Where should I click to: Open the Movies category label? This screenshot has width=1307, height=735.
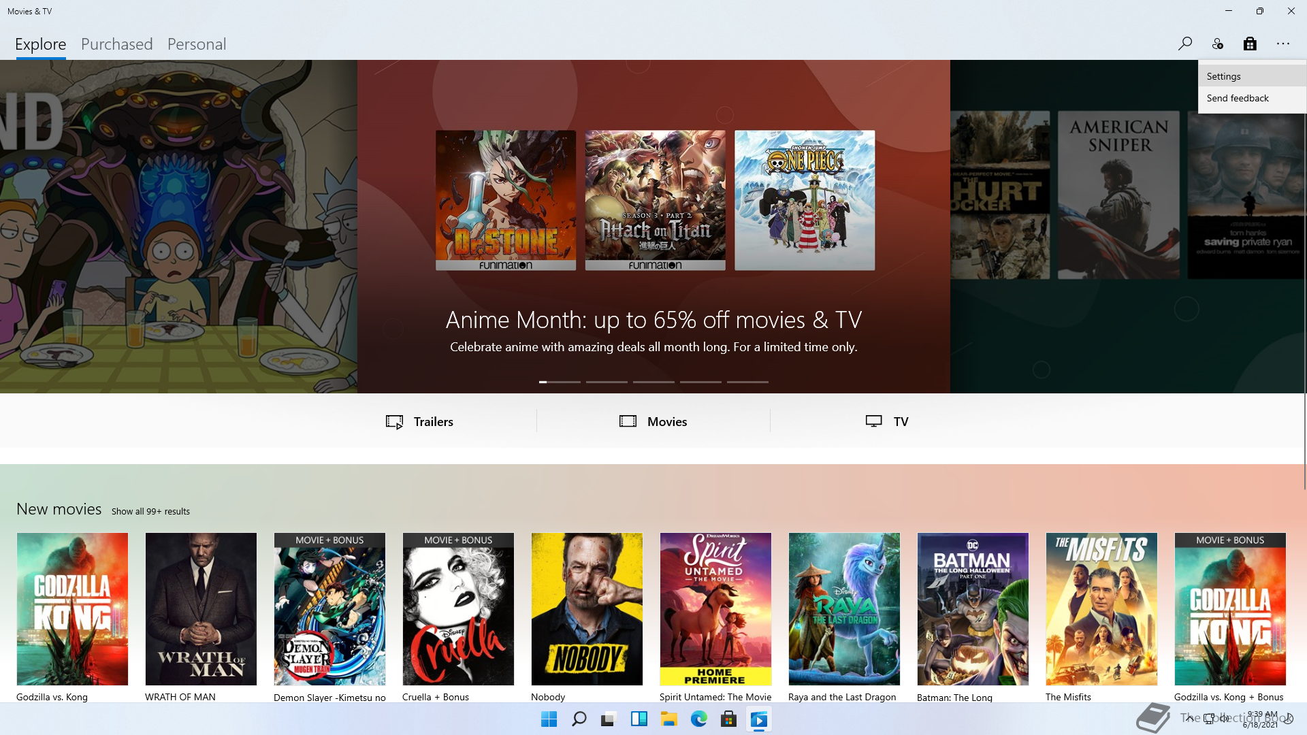pyautogui.click(x=667, y=422)
